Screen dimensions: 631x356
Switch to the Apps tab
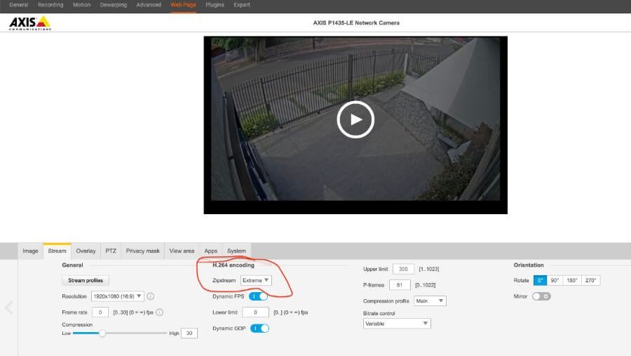tap(211, 251)
